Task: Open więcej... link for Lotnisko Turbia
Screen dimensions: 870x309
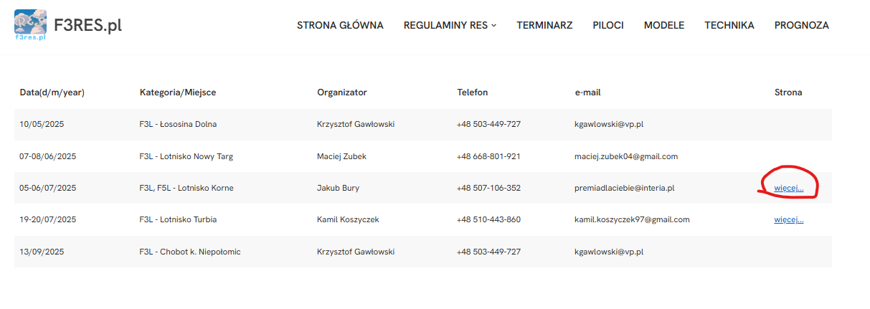Action: [x=789, y=219]
